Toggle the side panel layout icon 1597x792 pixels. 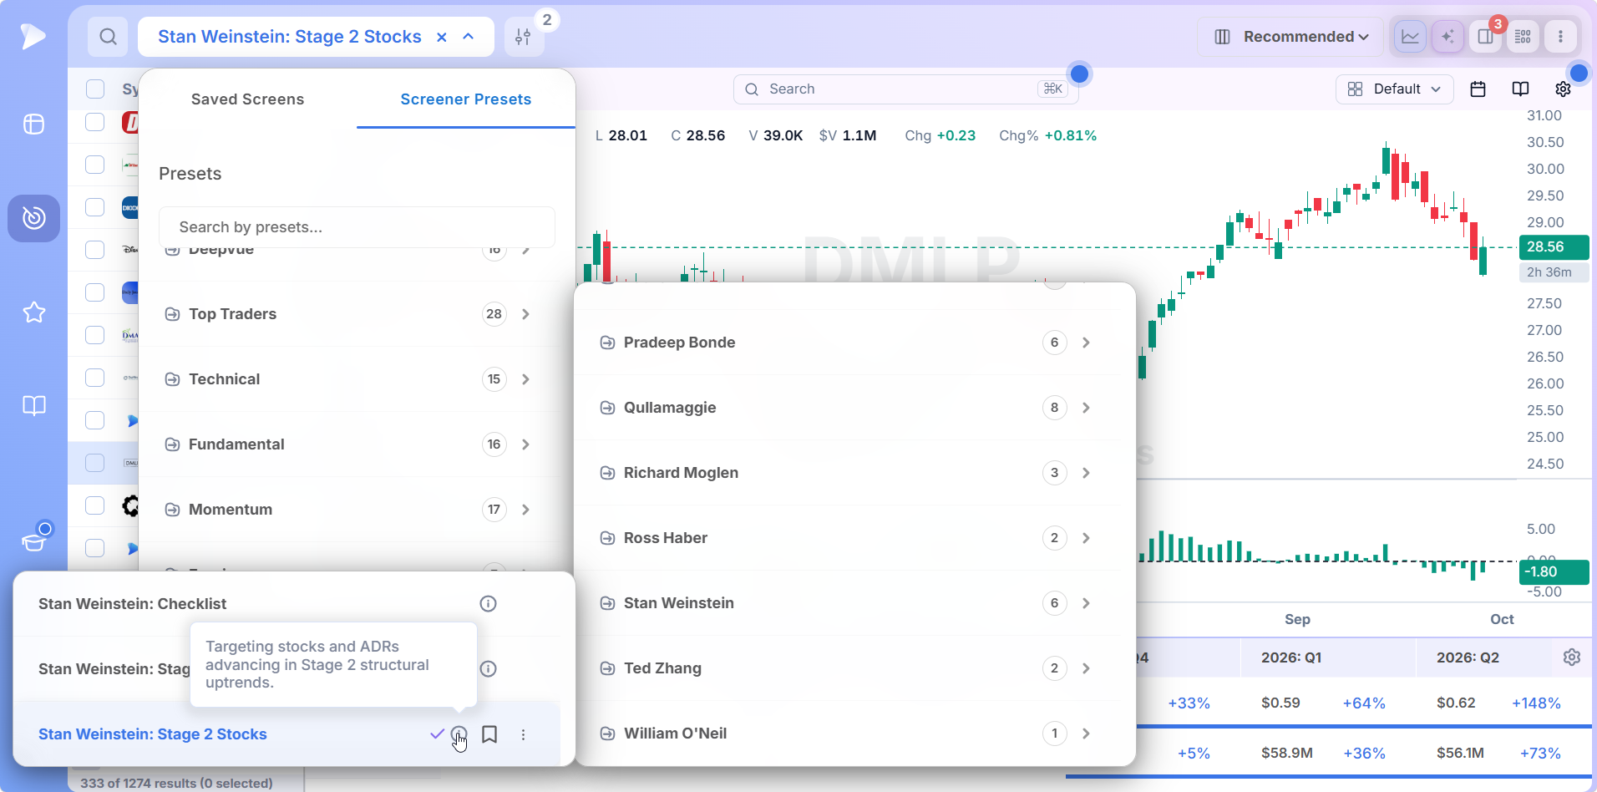tap(1485, 37)
